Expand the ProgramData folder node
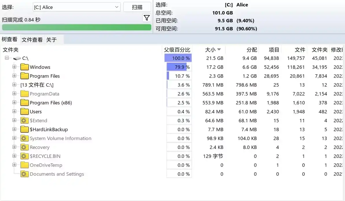 coord(14,94)
